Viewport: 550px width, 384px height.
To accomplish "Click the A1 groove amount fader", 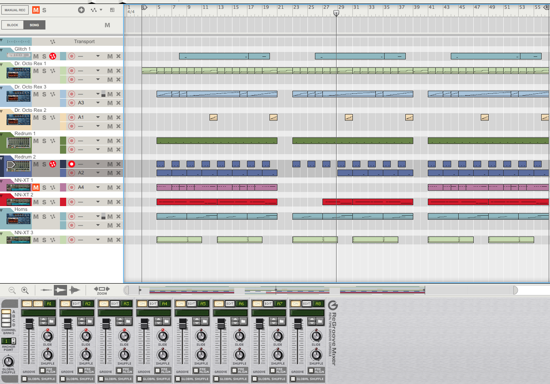I will pos(29,325).
